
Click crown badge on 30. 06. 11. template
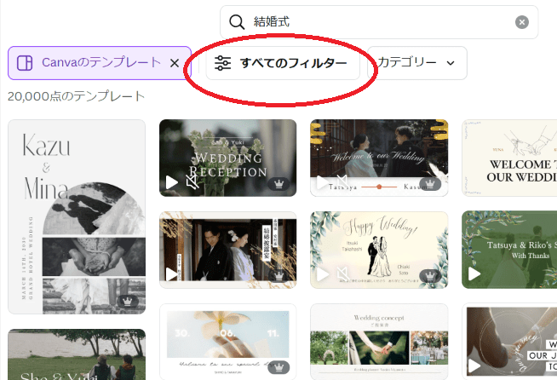point(278,367)
